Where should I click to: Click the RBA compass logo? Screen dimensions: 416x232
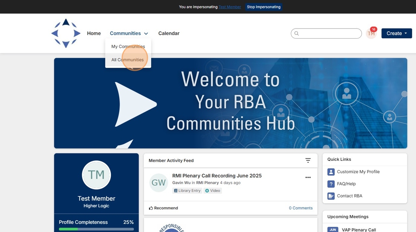pos(66,33)
